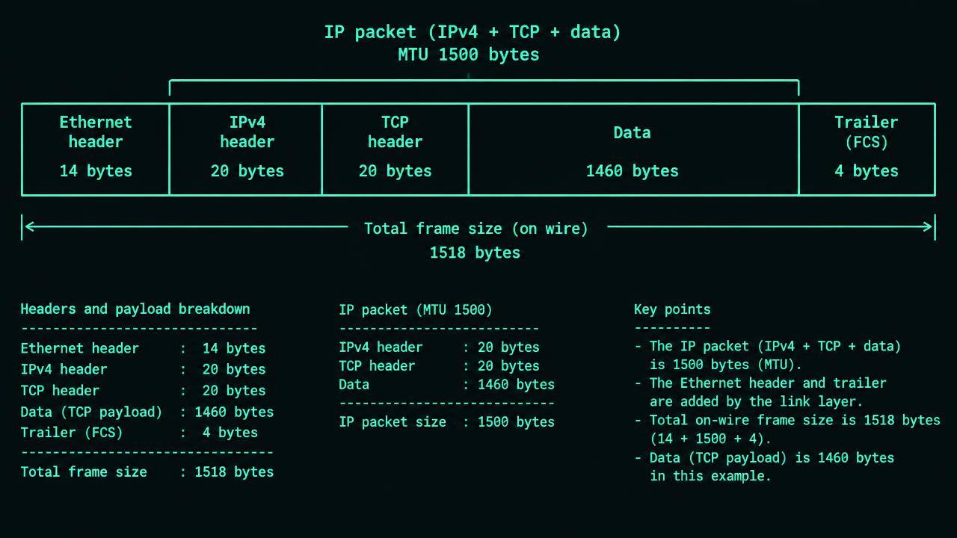This screenshot has height=538, width=957.
Task: Click the "Data (TCP payload) : 1460 bytes" row
Action: tap(147, 412)
